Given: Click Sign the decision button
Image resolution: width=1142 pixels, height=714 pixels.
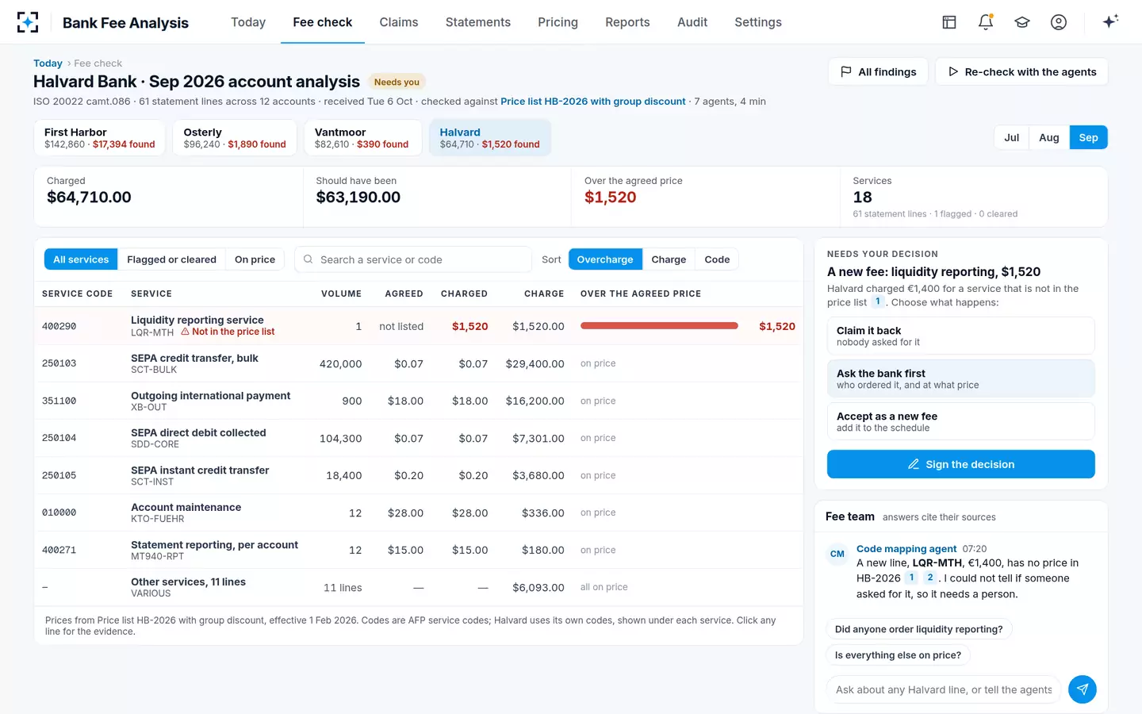Looking at the screenshot, I should [961, 464].
